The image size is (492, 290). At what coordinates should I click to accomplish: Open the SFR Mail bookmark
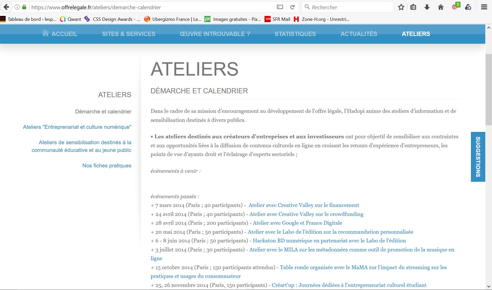pos(277,19)
